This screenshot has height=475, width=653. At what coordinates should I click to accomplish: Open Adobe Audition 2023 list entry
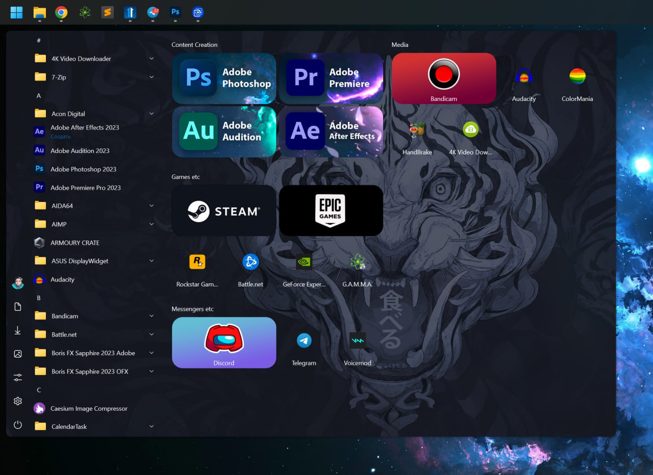coord(94,150)
